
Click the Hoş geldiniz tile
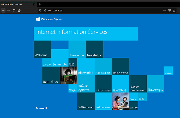[x=103, y=67]
